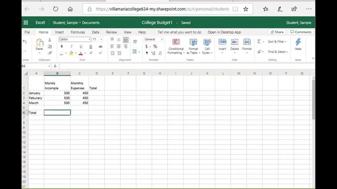Image resolution: width=337 pixels, height=189 pixels.
Task: Click the browser share icon
Action: 294,9
